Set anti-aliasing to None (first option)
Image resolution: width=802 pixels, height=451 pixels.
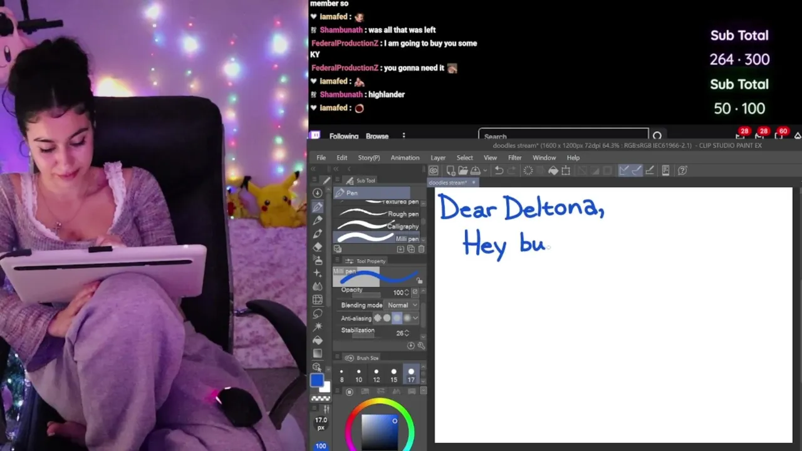click(x=377, y=318)
